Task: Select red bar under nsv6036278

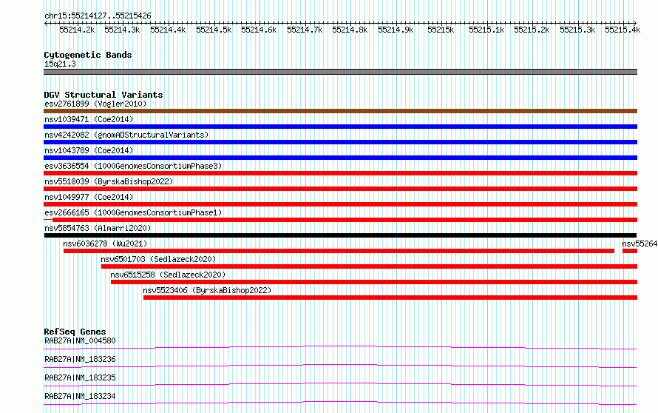Action: [x=339, y=251]
